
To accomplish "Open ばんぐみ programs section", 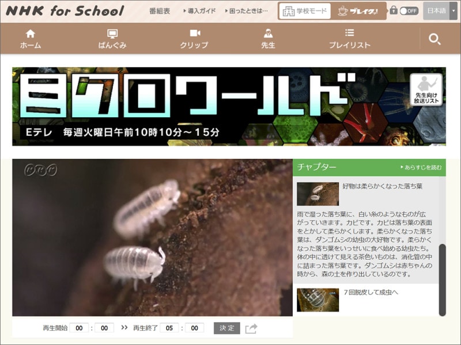I will click(x=112, y=39).
